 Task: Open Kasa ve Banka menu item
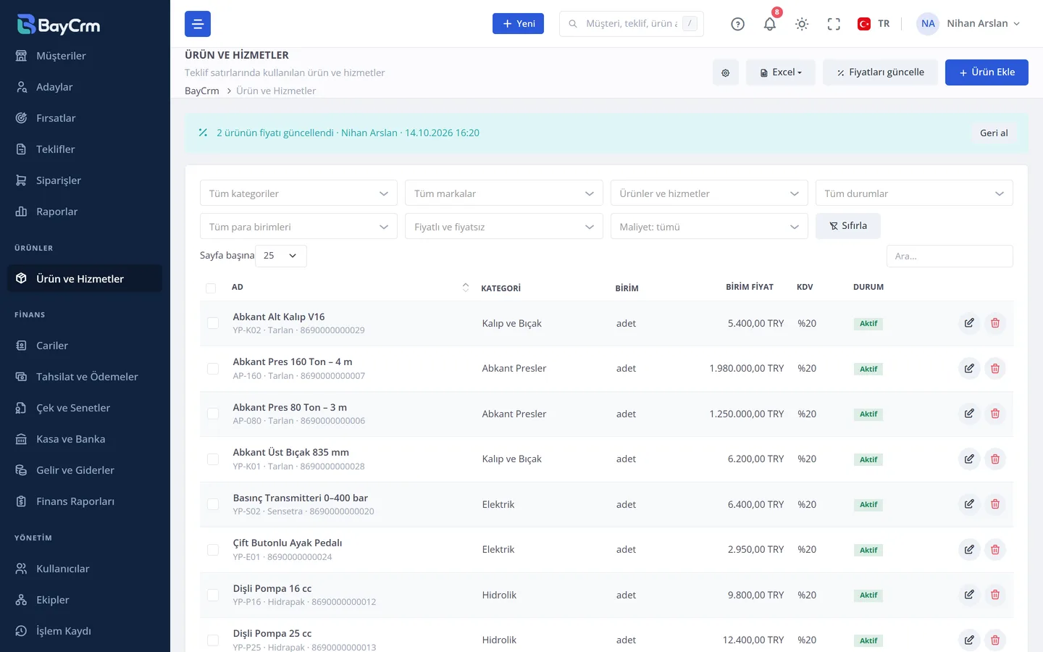[85, 439]
